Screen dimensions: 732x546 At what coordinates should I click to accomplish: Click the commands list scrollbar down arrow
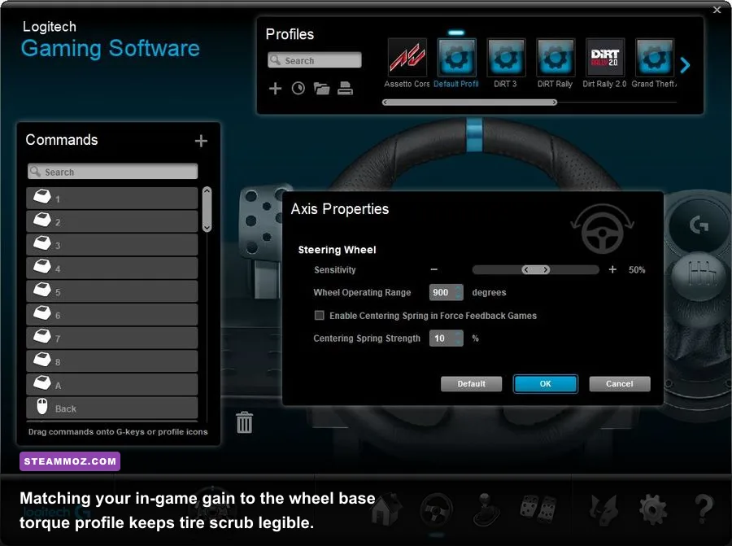pos(207,227)
